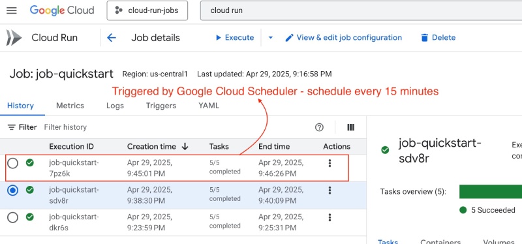522x244 pixels.
Task: Click the 'Job: job-quickstart' heading
Action: pos(61,74)
